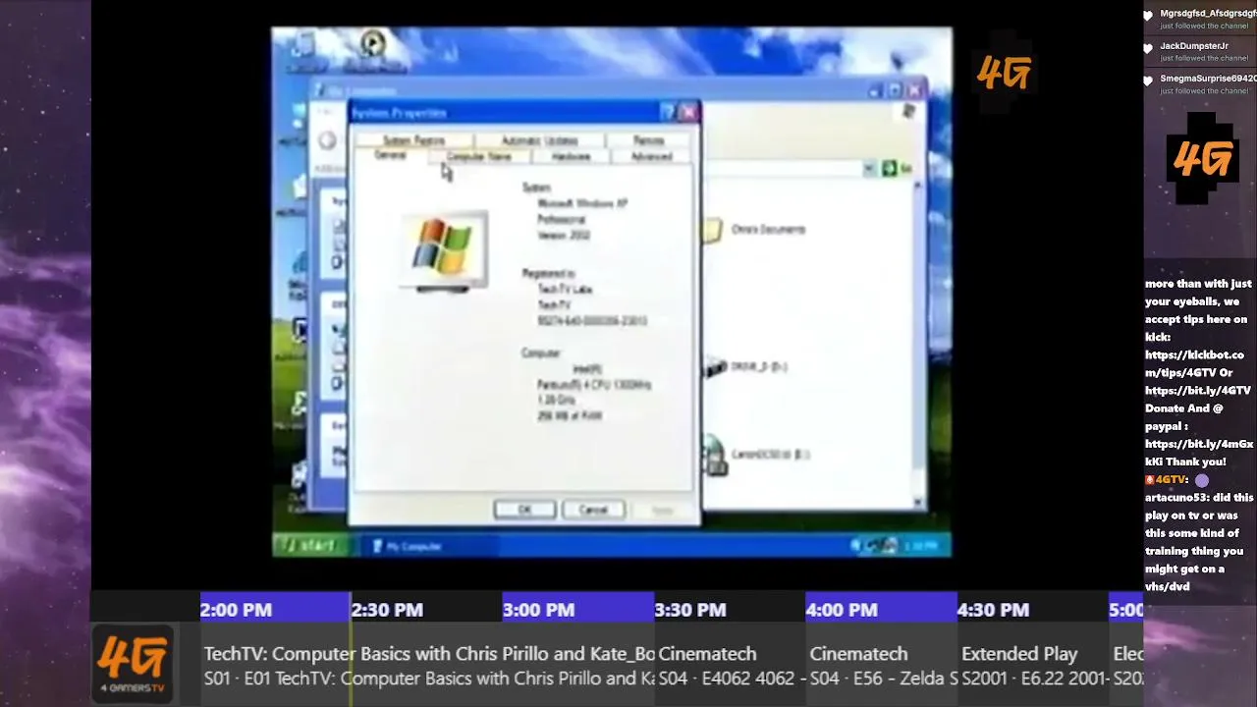
Task: Close the My Computer window
Action: pyautogui.click(x=915, y=90)
